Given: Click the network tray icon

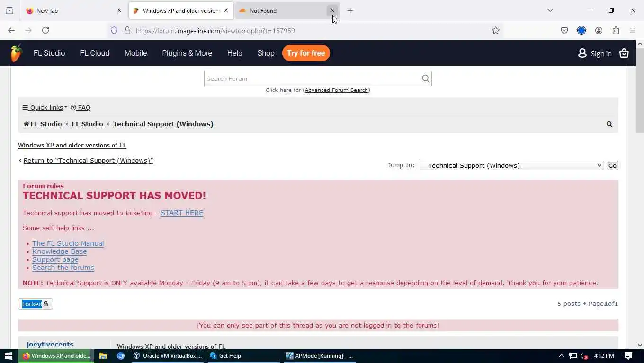Looking at the screenshot, I should pos(573,356).
